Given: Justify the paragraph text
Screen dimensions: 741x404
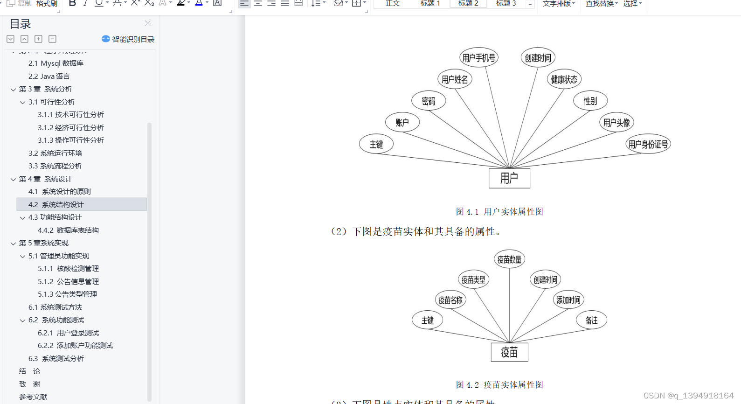Looking at the screenshot, I should [x=285, y=3].
